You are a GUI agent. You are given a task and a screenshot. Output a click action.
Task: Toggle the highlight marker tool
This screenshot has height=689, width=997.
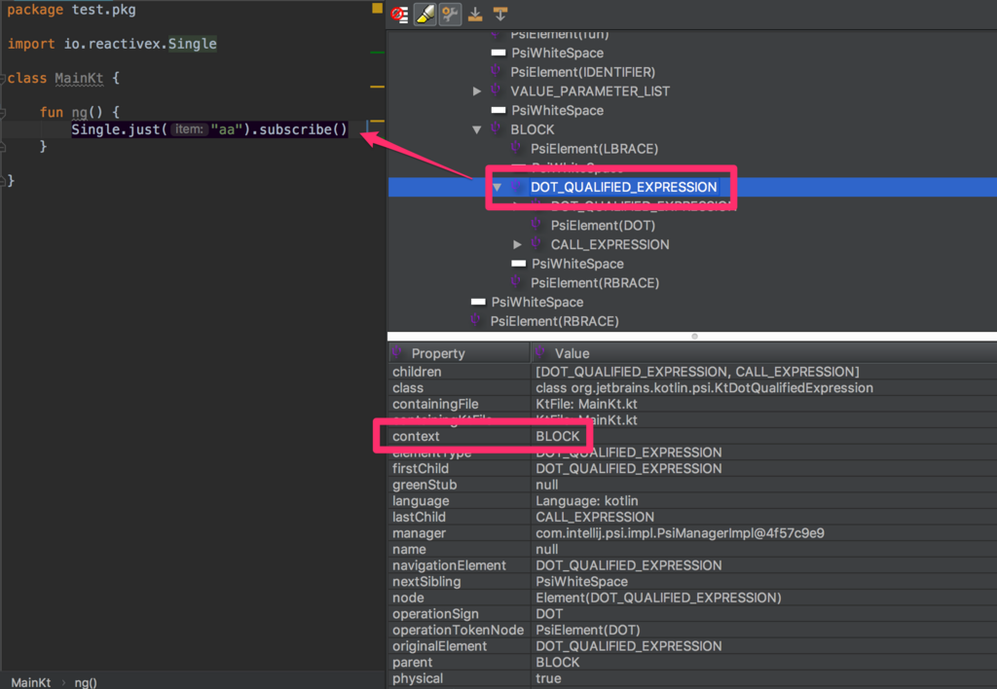425,14
